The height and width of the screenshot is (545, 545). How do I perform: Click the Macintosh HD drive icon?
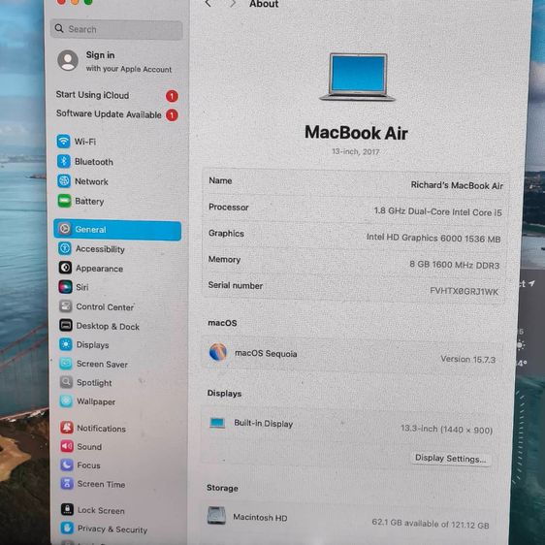(x=216, y=516)
